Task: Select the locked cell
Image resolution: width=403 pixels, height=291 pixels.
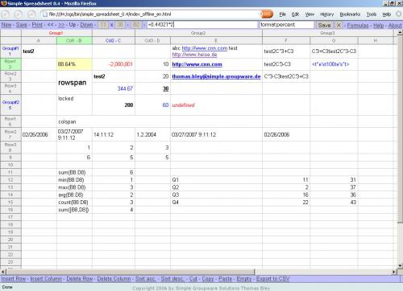Action: (74, 105)
